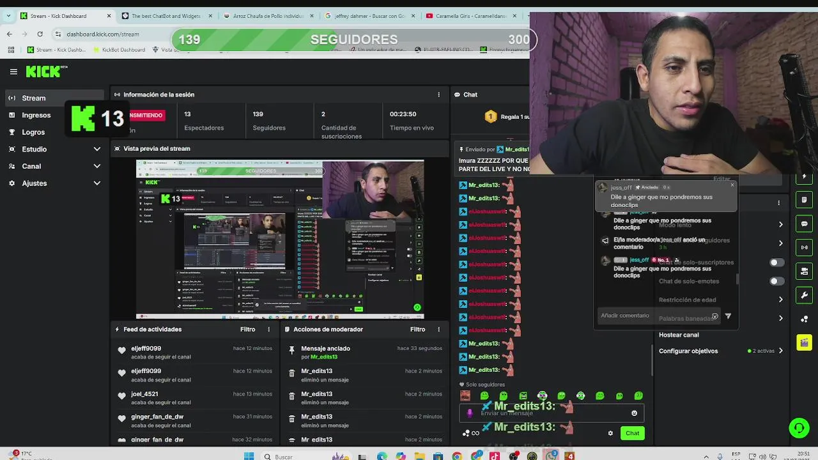The height and width of the screenshot is (460, 818).
Task: Open vertical dots menu in chat settings panel
Action: coord(778,203)
